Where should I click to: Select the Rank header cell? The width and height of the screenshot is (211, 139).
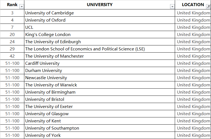point(12,5)
